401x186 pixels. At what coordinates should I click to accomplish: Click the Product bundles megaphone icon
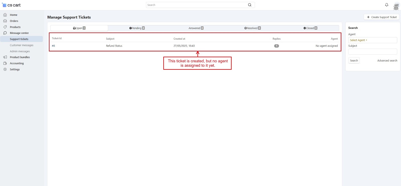(x=5, y=57)
